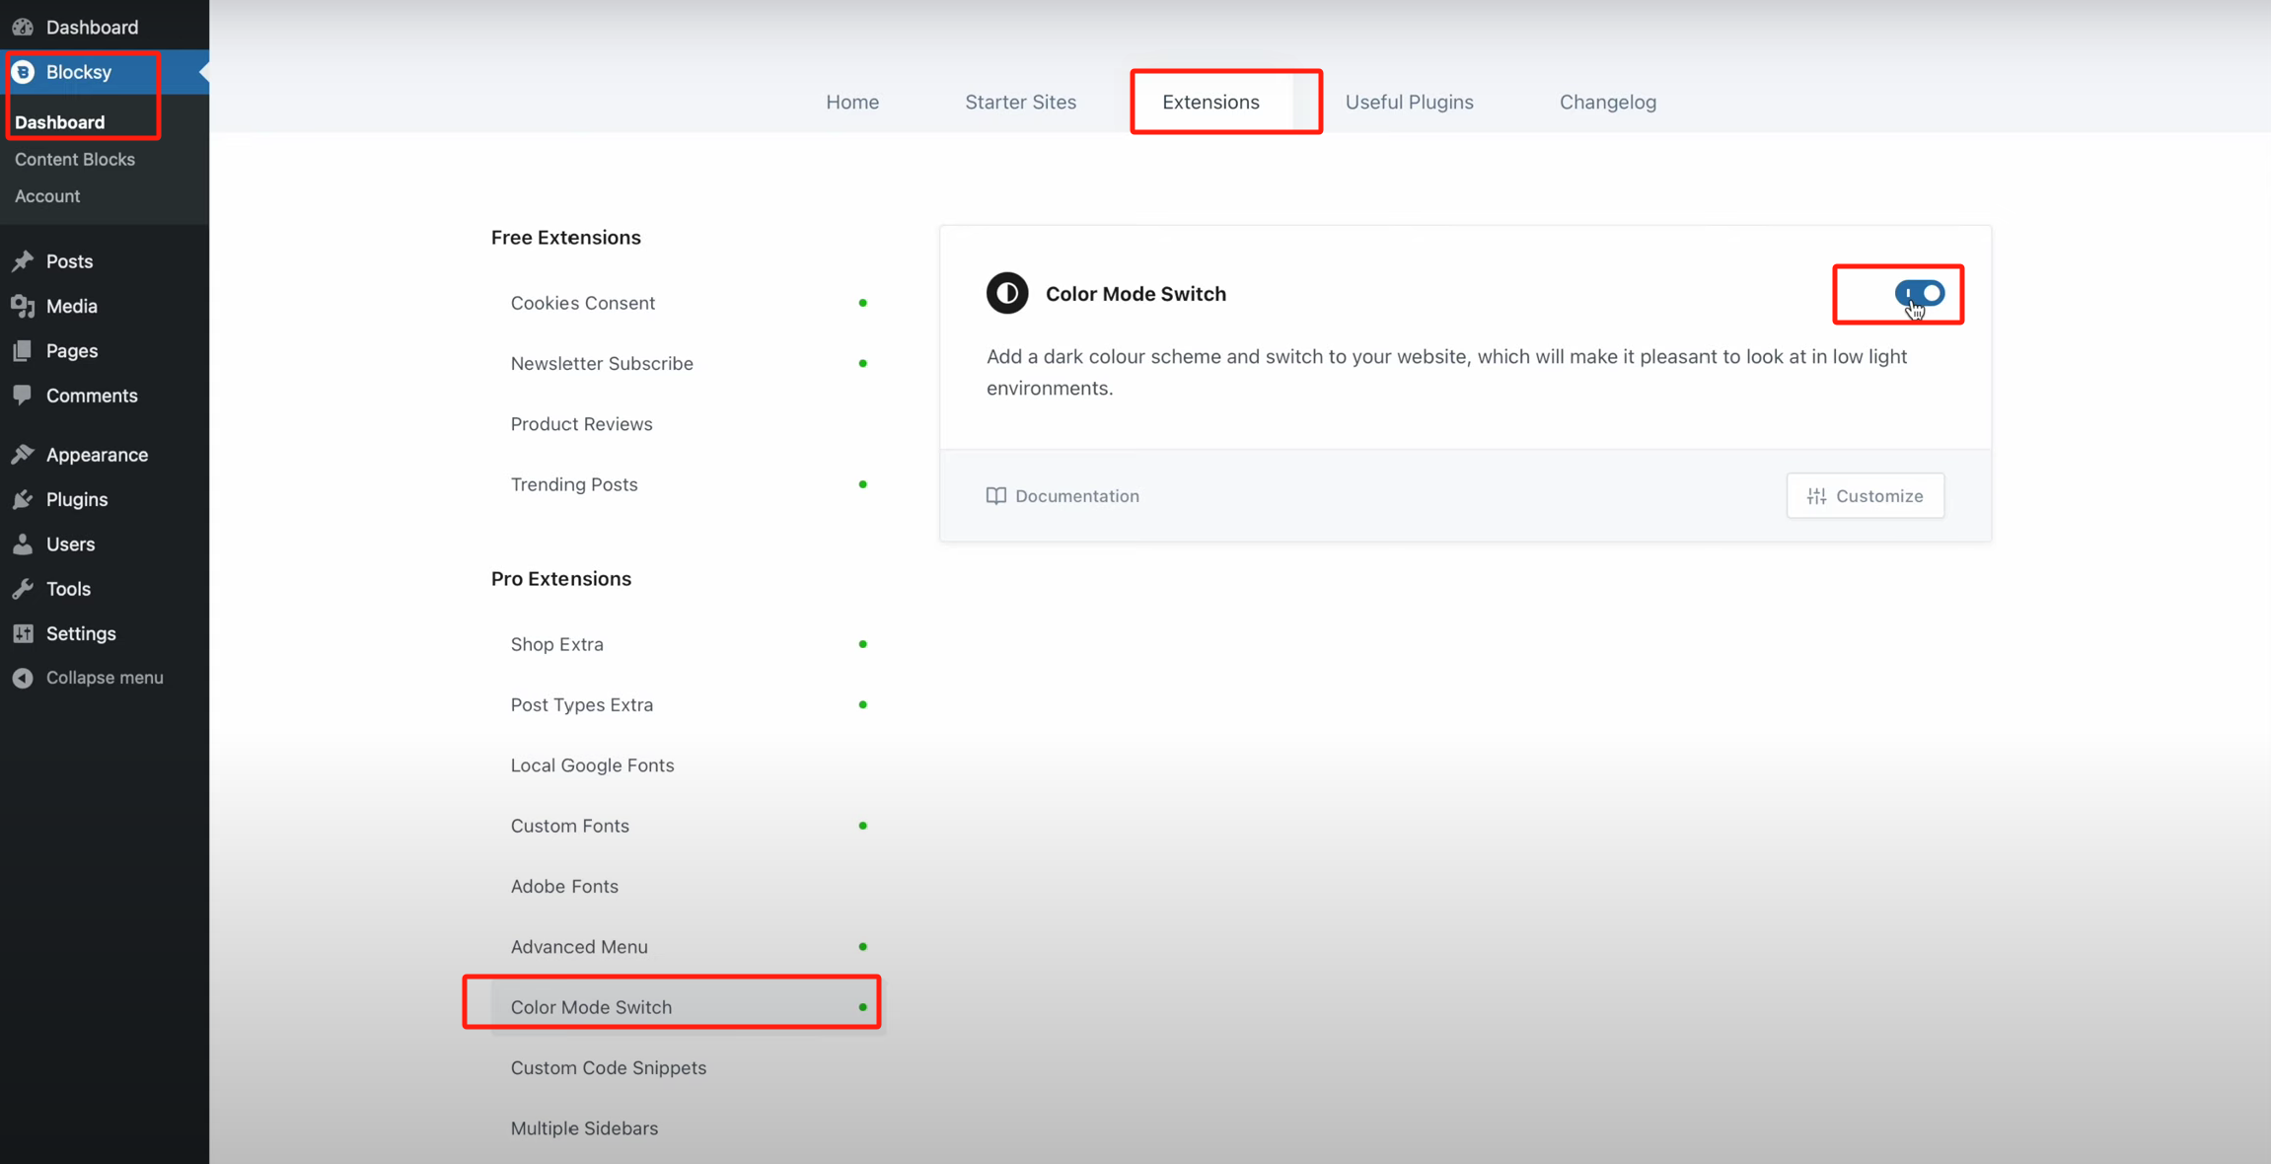Click the Color Mode Switch half-circle icon
The width and height of the screenshot is (2271, 1164).
click(x=1007, y=294)
